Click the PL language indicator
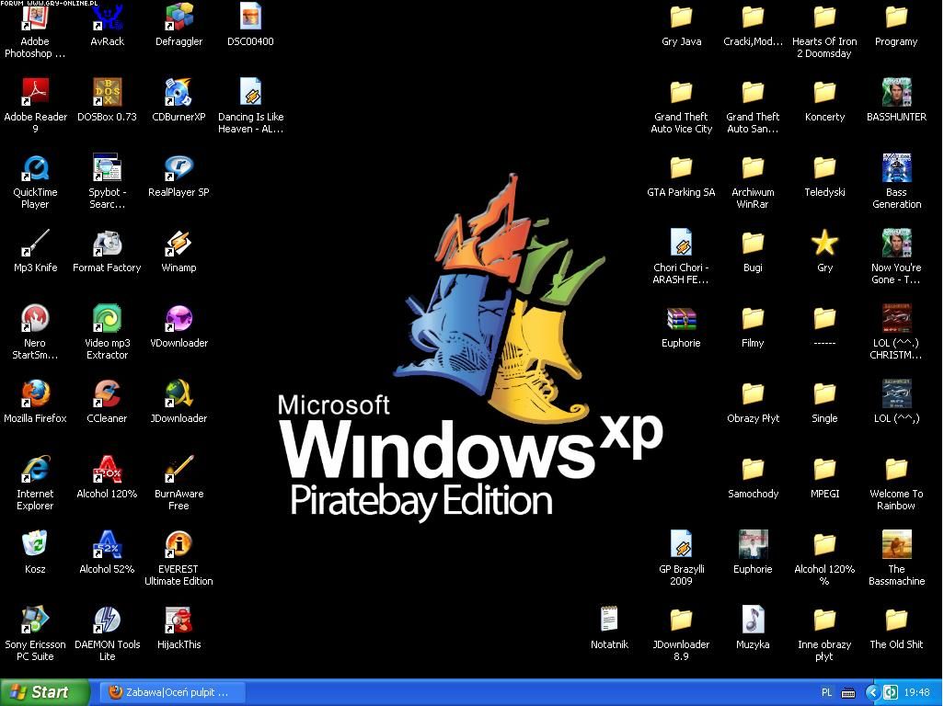 click(826, 693)
